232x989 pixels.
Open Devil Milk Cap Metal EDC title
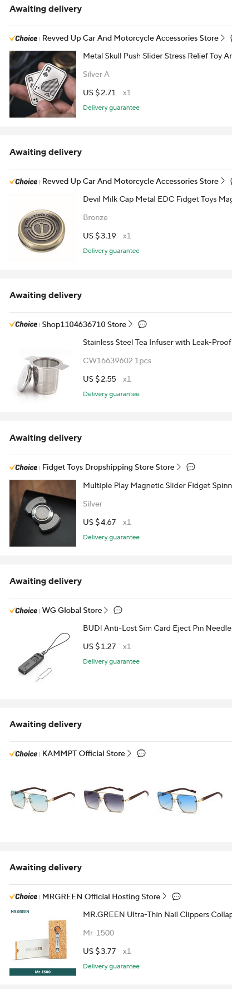[157, 199]
